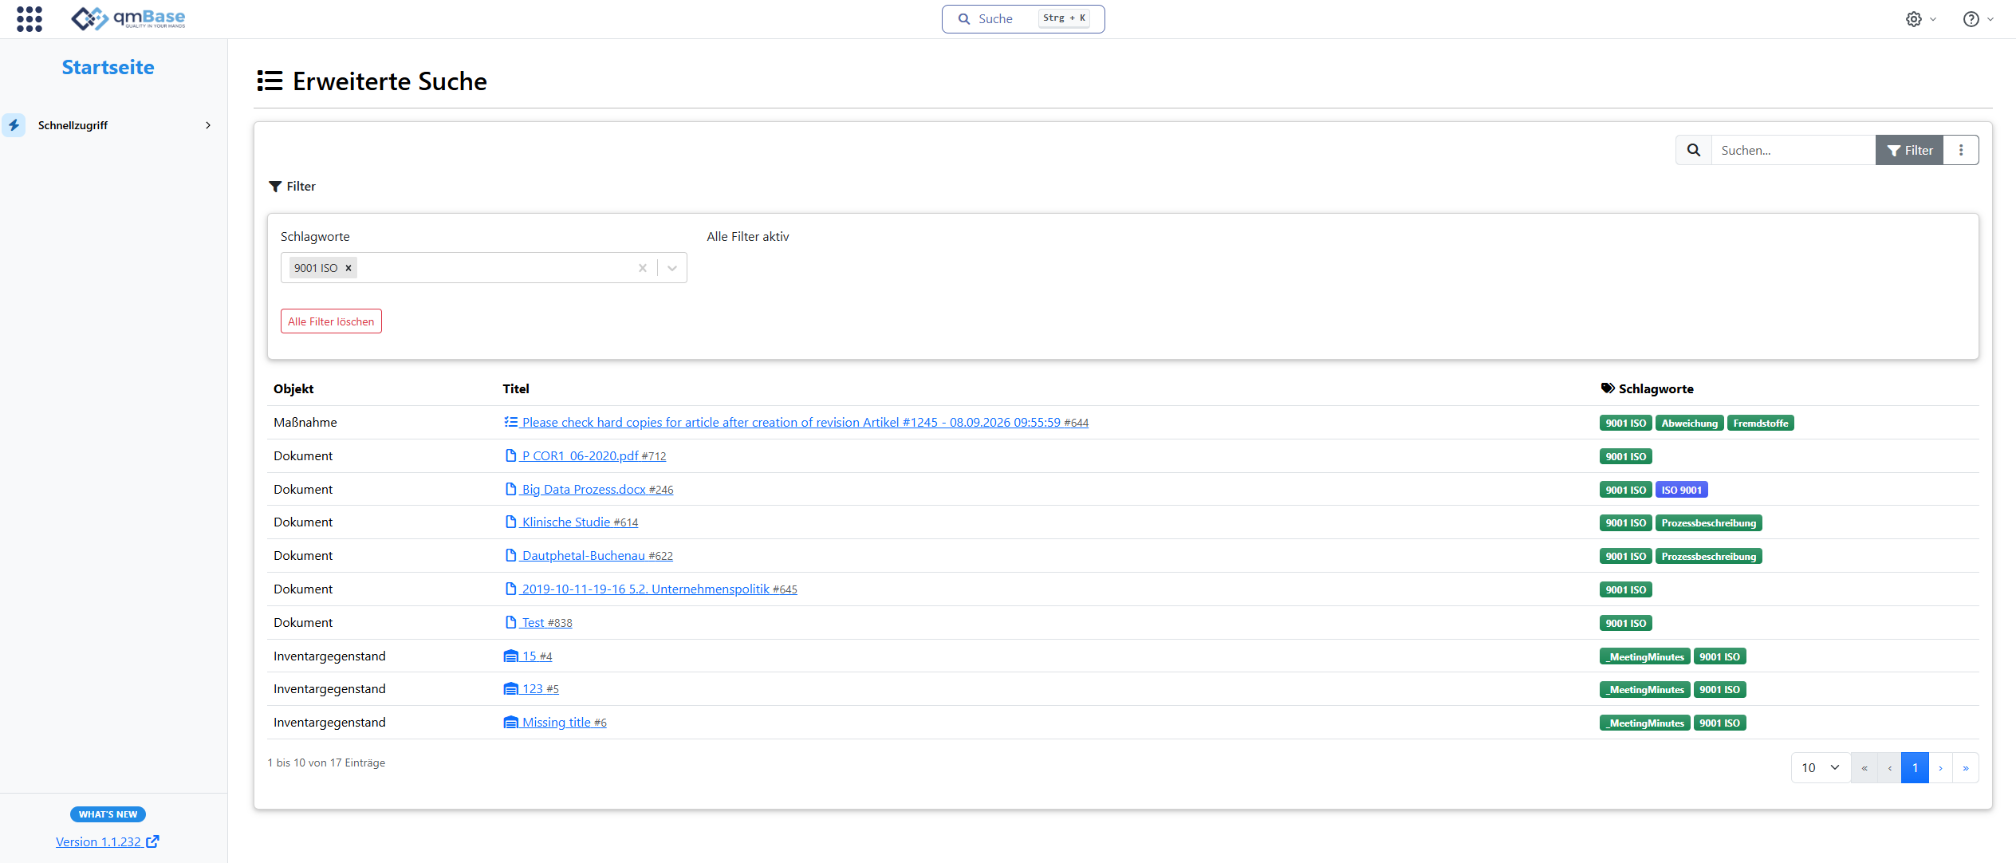Screen dimensions: 2016x863
Task: Click the inventory icon of item 15
Action: coord(510,656)
